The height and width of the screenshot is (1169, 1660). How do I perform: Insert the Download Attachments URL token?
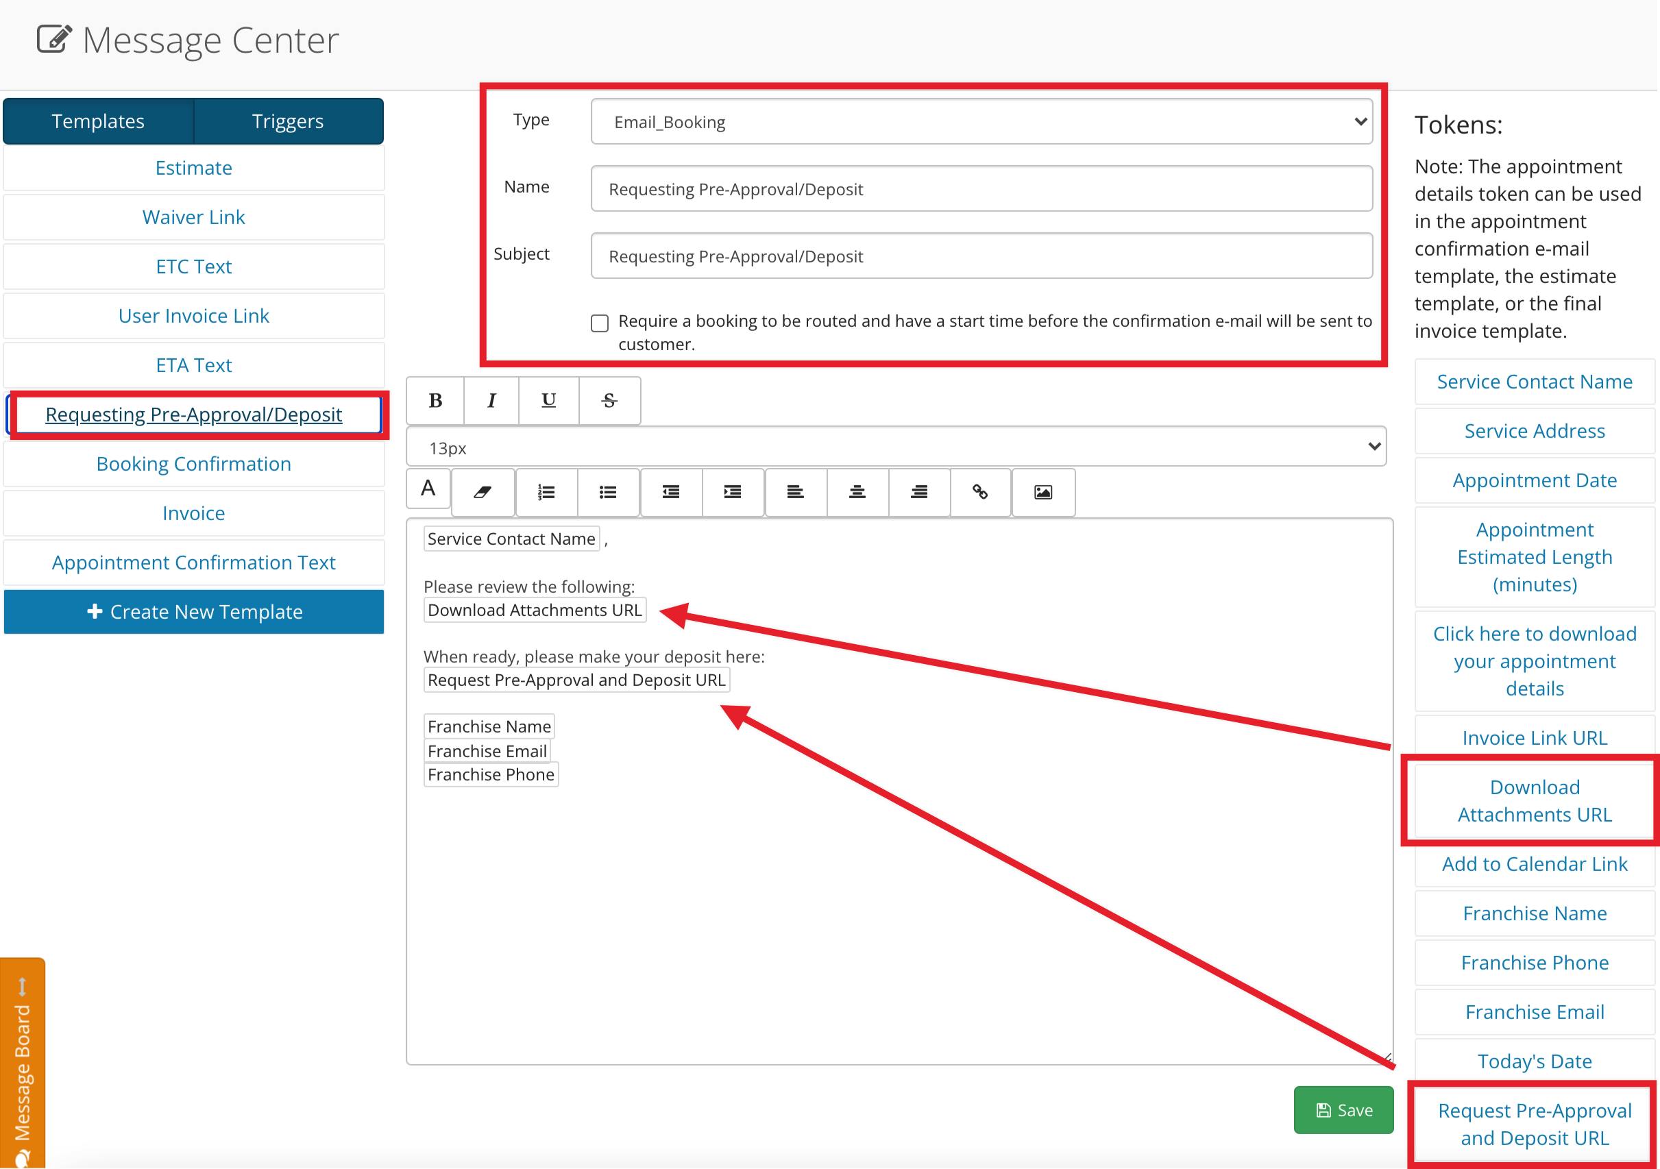1534,801
